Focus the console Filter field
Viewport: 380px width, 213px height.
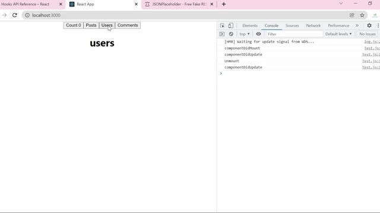tap(294, 34)
